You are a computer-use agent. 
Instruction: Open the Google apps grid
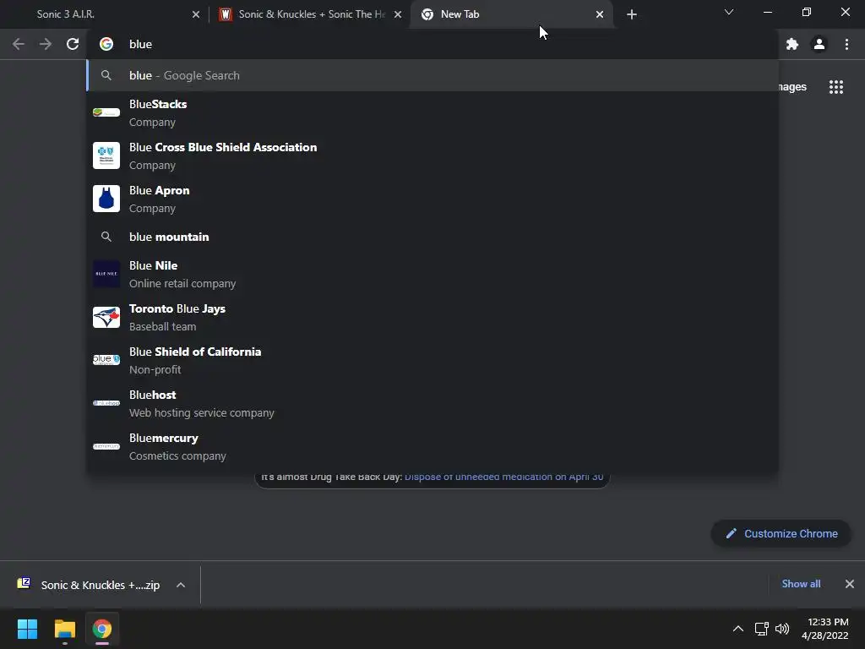tap(836, 87)
